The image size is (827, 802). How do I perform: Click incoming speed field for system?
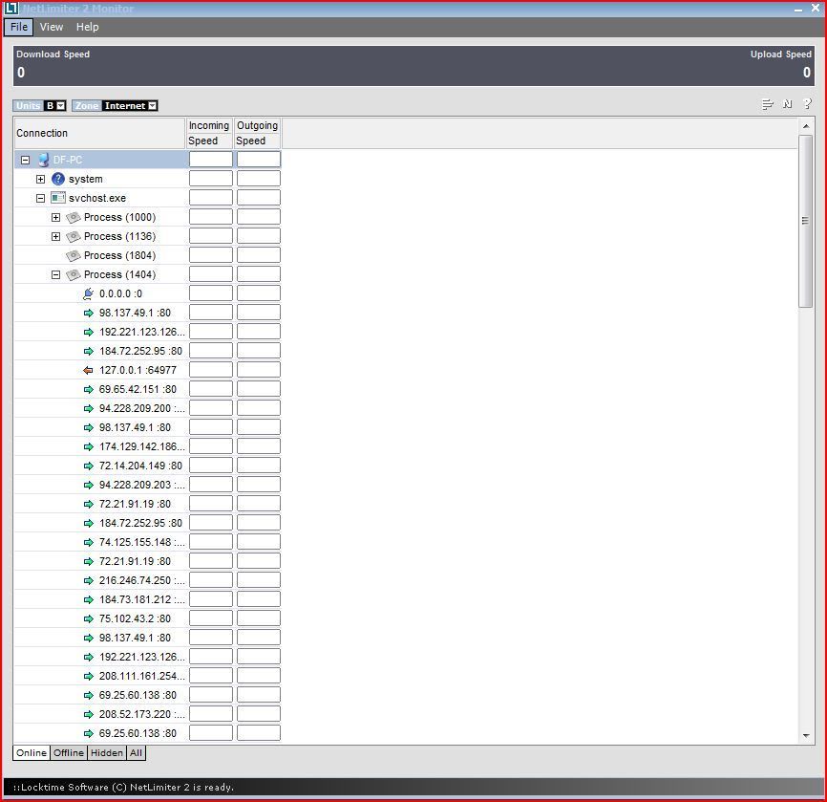point(211,179)
